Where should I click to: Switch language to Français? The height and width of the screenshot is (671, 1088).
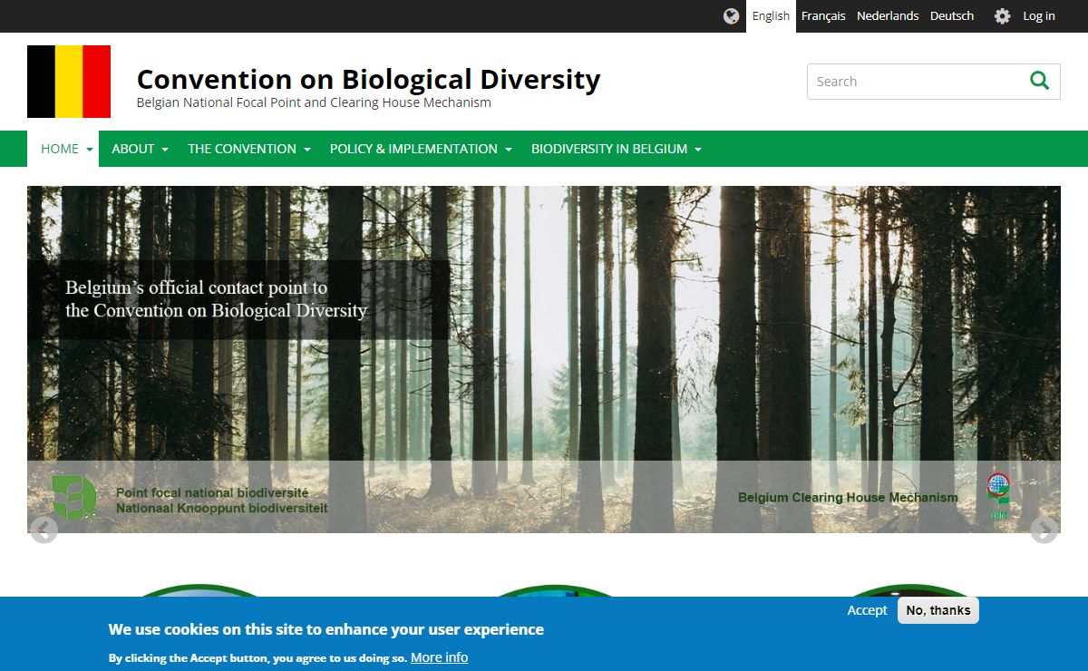point(823,16)
